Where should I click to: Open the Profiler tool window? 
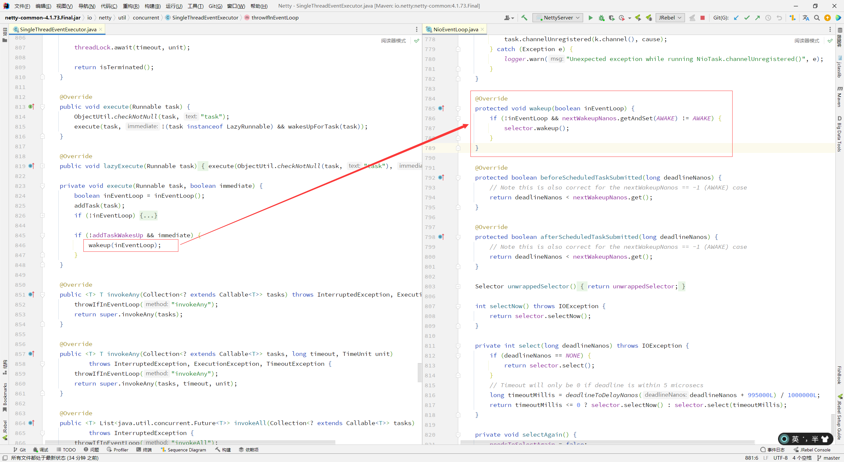click(x=117, y=449)
